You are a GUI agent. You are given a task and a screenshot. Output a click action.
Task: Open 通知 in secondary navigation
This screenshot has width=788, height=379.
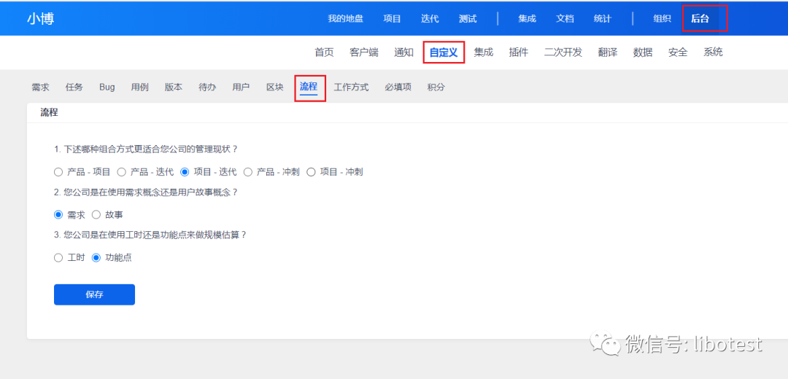[x=403, y=52]
